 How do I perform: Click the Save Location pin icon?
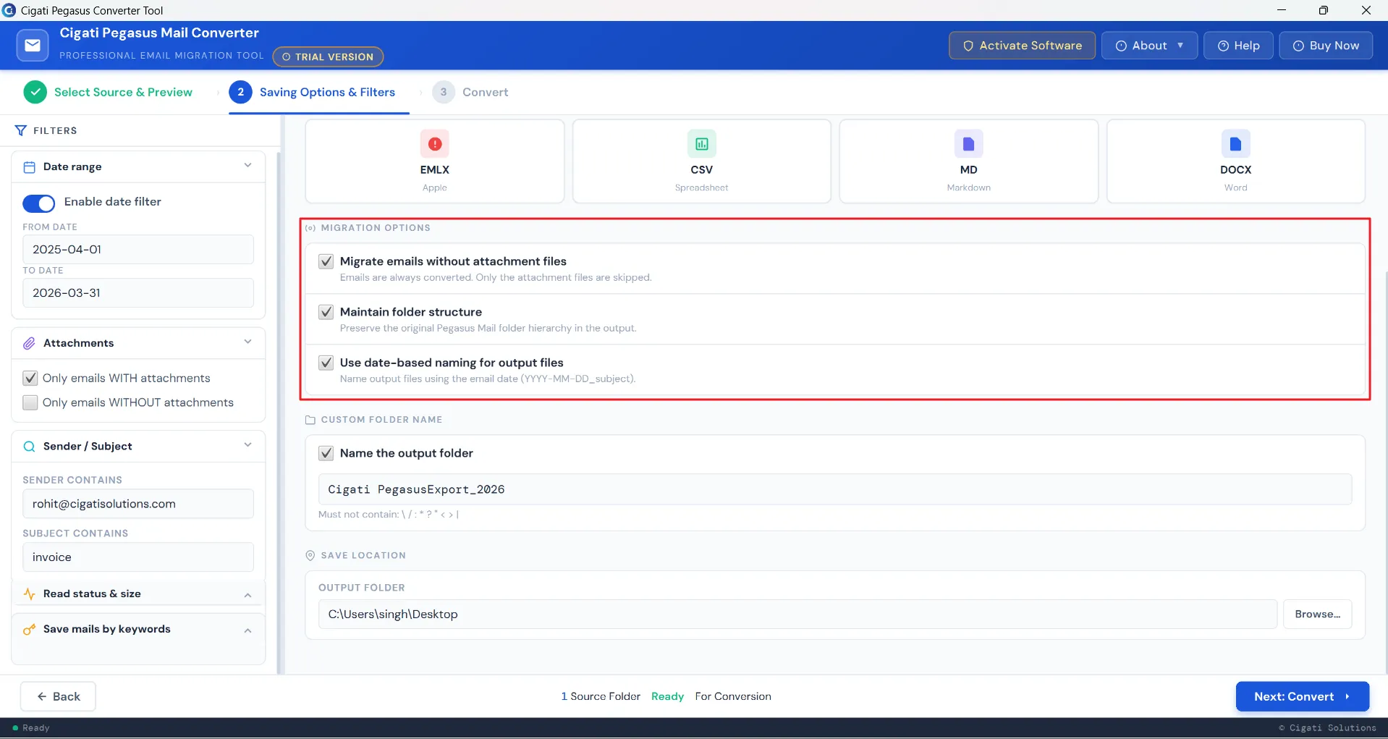[310, 555]
